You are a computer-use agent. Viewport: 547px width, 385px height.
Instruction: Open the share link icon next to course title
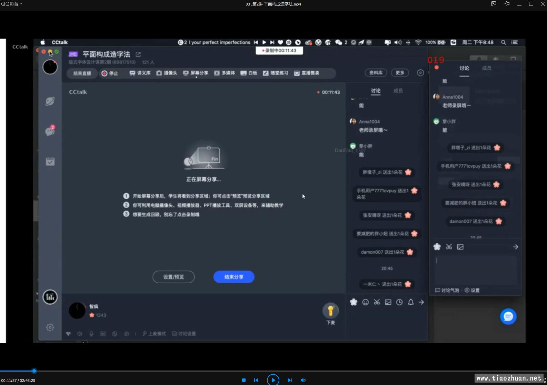[138, 54]
